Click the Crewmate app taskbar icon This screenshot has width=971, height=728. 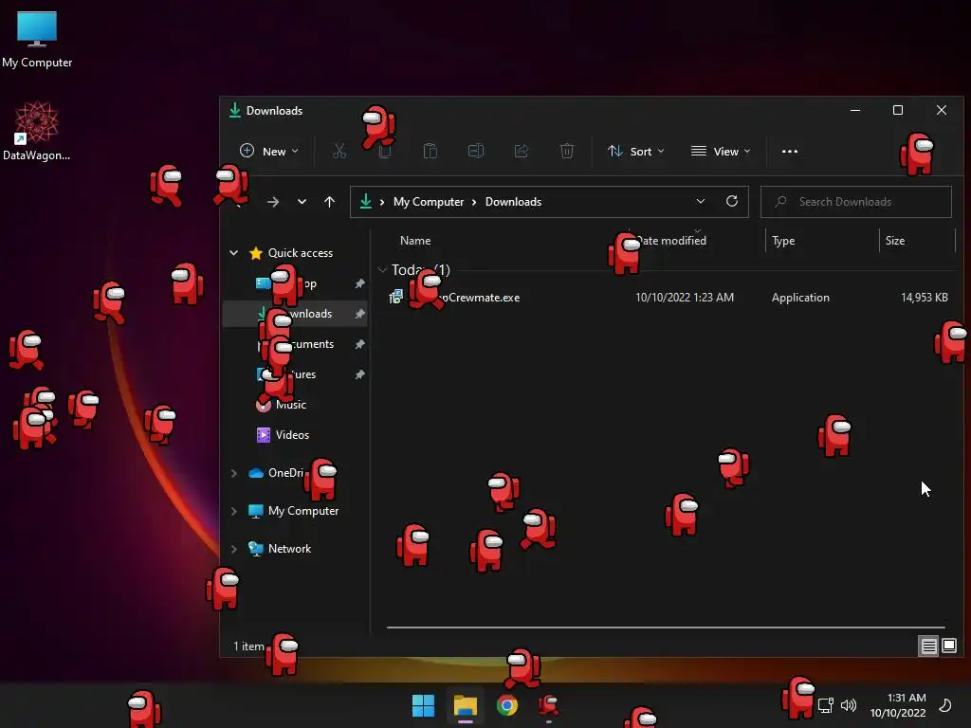(549, 705)
